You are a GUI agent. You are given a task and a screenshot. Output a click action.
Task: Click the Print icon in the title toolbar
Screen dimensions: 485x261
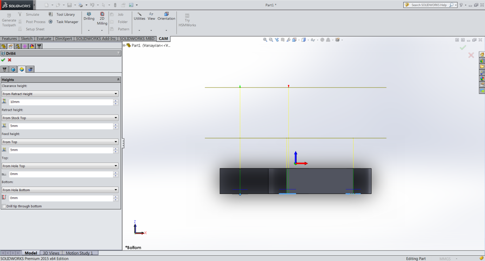pos(80,5)
